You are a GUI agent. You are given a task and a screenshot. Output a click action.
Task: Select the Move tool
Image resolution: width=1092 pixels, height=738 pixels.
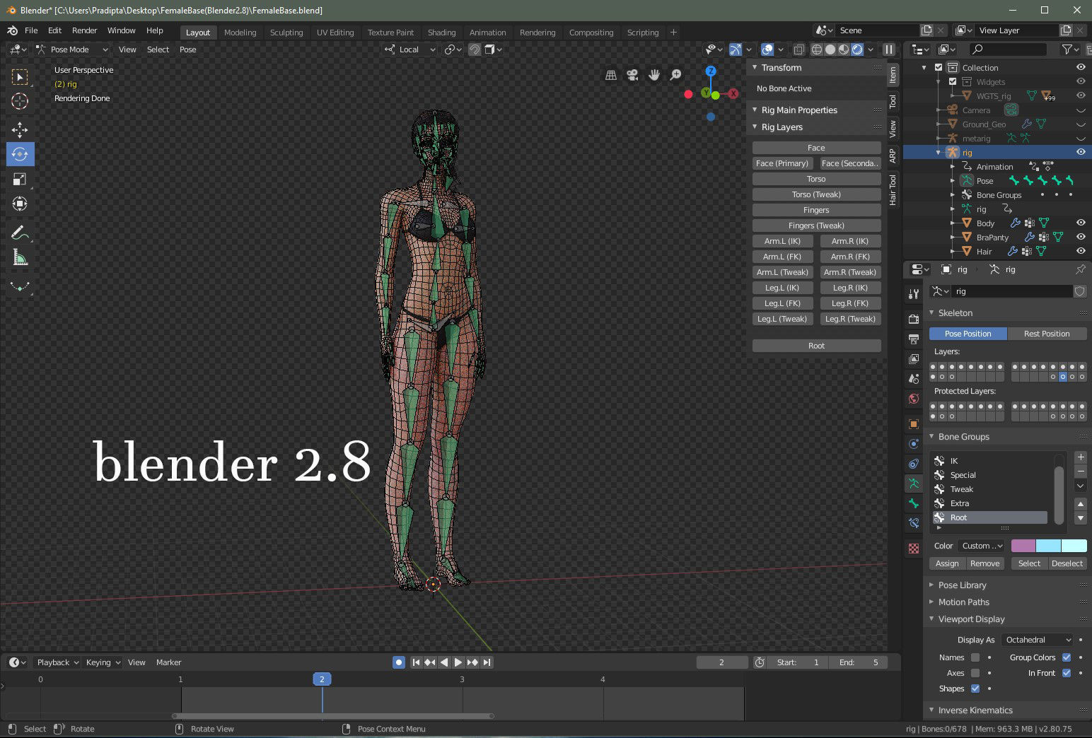coord(20,129)
